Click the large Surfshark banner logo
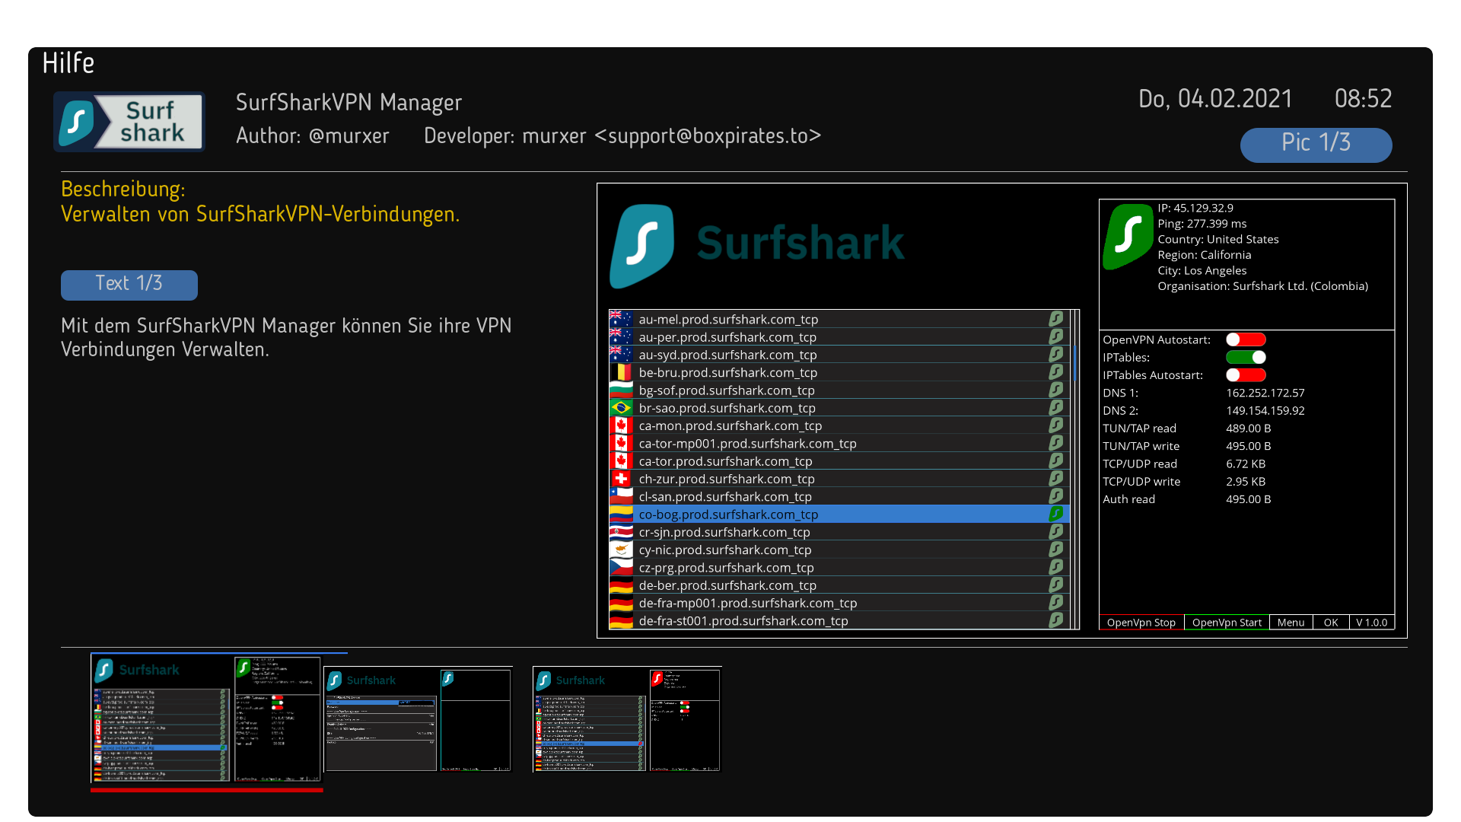The width and height of the screenshot is (1461, 822). tap(757, 245)
